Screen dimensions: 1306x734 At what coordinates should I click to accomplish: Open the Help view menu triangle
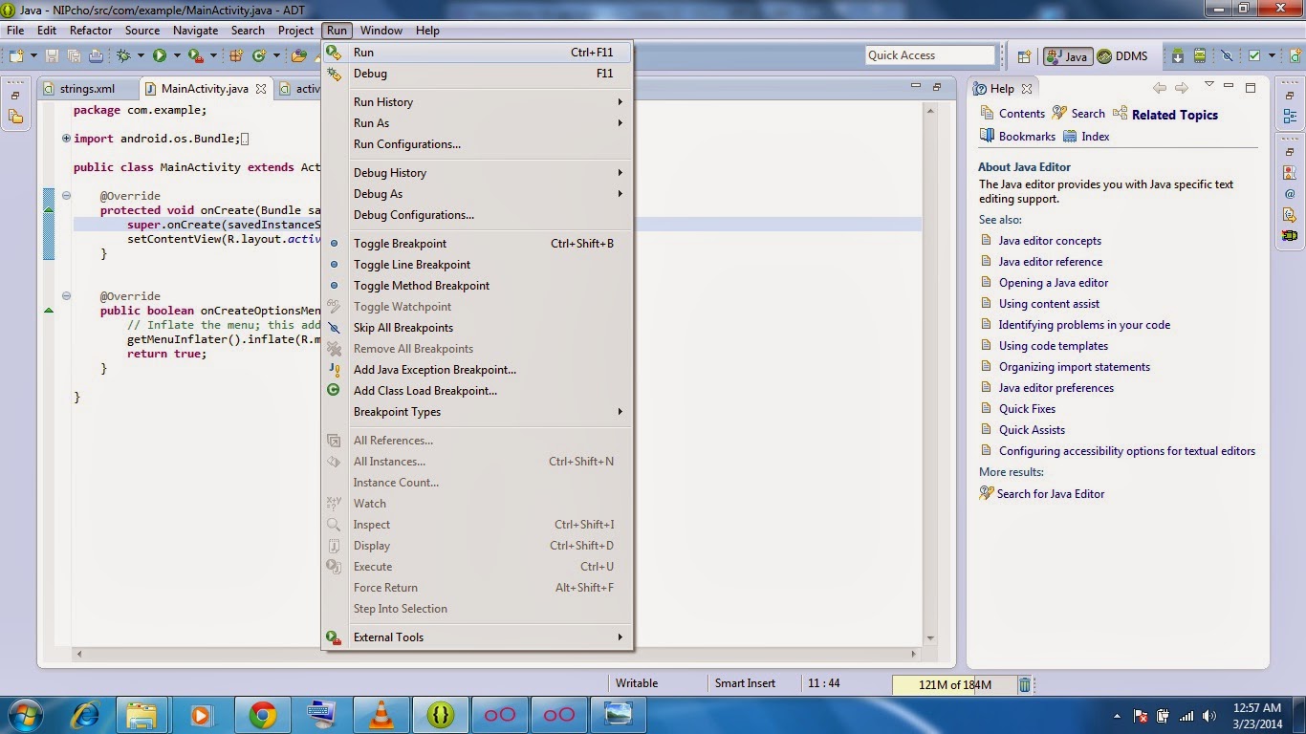[x=1208, y=85]
